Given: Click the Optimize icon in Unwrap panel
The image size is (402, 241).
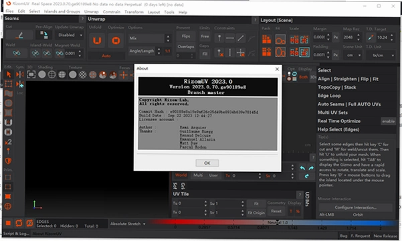Looking at the screenshot, I should (116, 41).
